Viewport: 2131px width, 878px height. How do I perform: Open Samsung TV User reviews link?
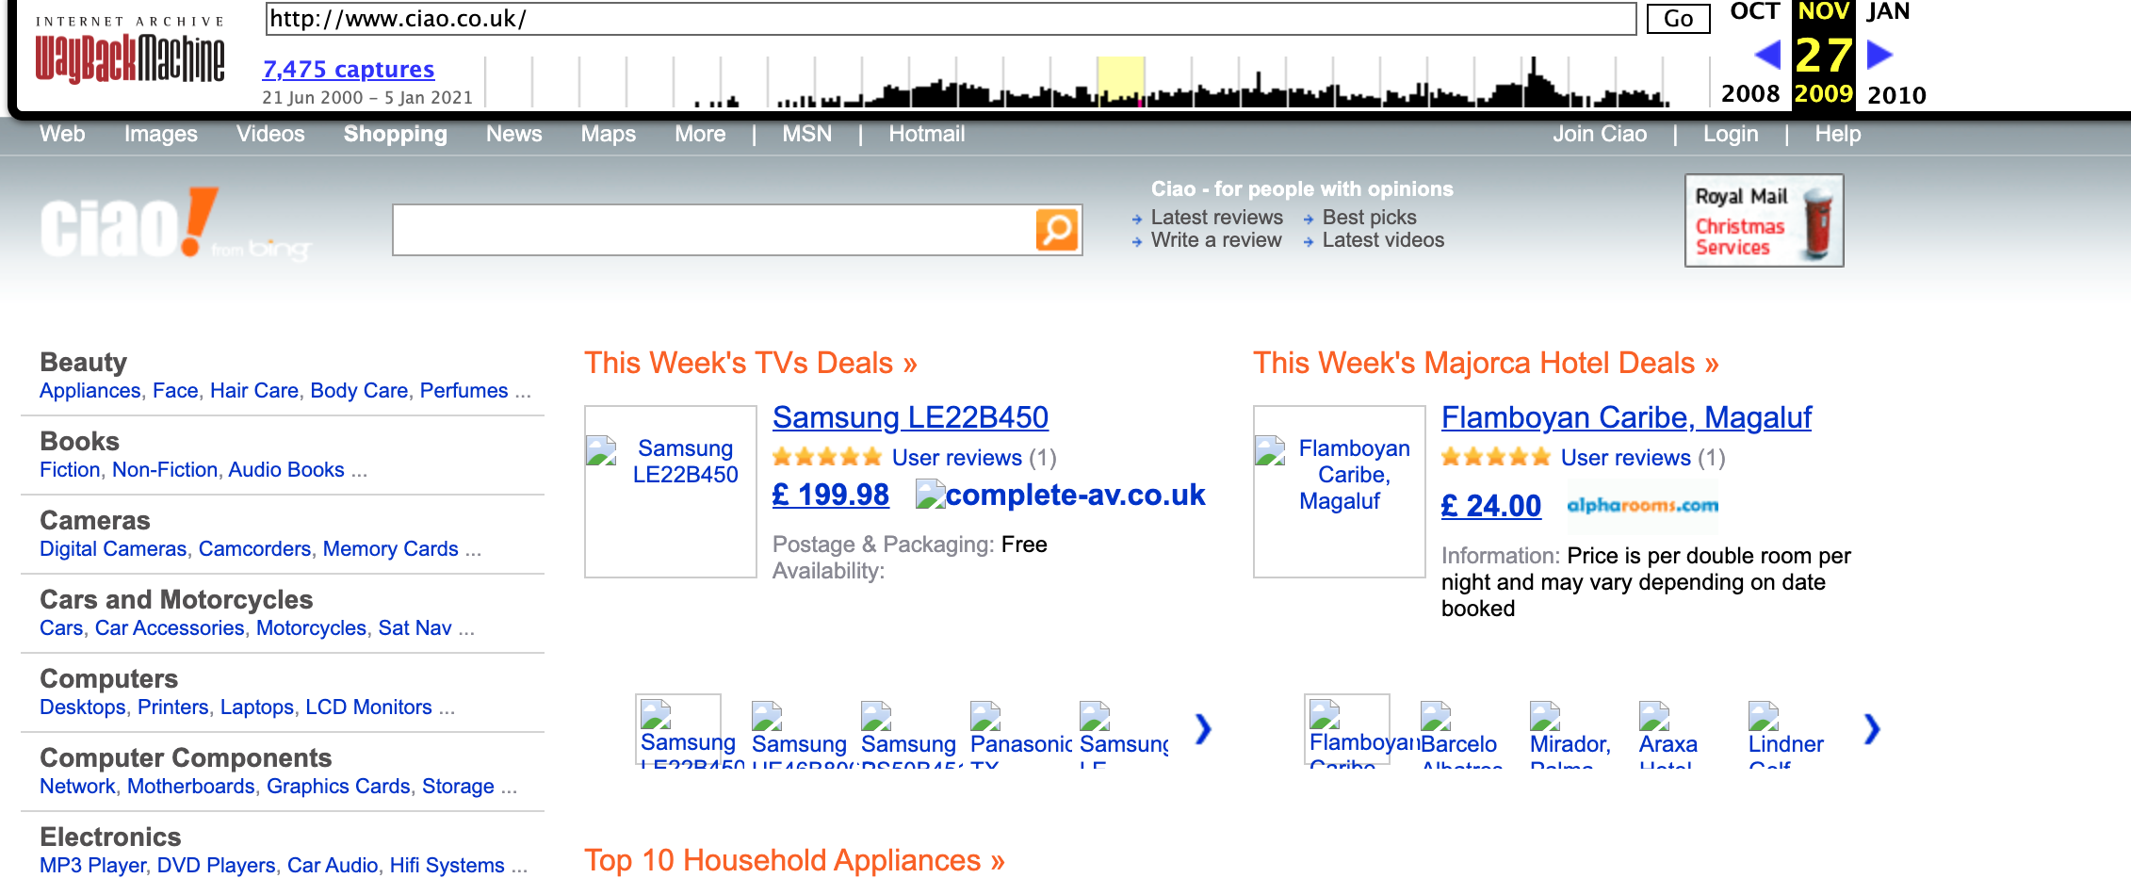click(957, 458)
